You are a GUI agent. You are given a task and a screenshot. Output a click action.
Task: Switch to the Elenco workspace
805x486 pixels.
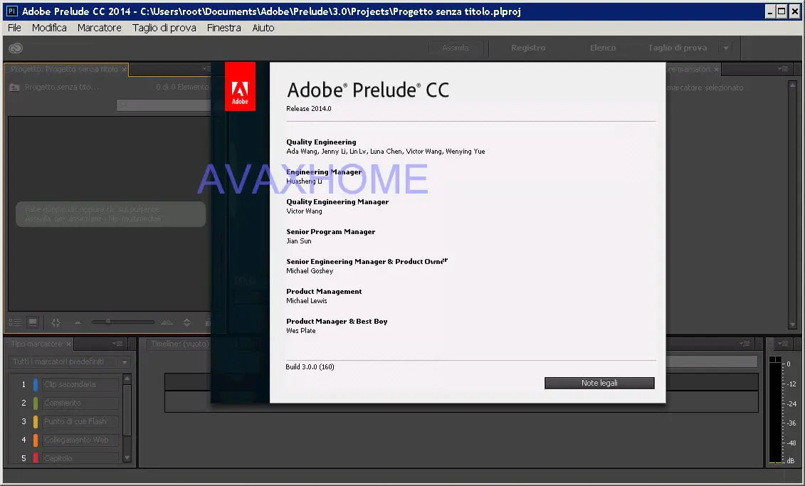pos(603,48)
